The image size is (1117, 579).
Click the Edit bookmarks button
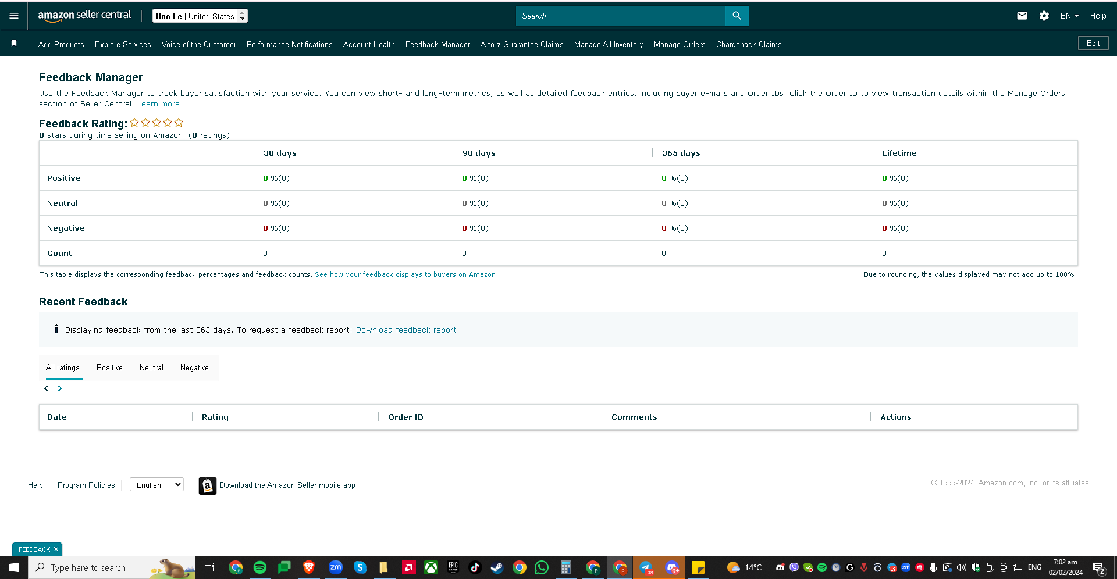[1093, 43]
